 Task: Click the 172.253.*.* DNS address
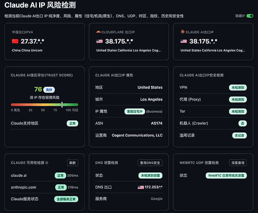153,187
